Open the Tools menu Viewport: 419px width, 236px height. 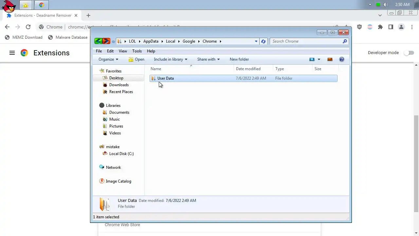click(137, 51)
